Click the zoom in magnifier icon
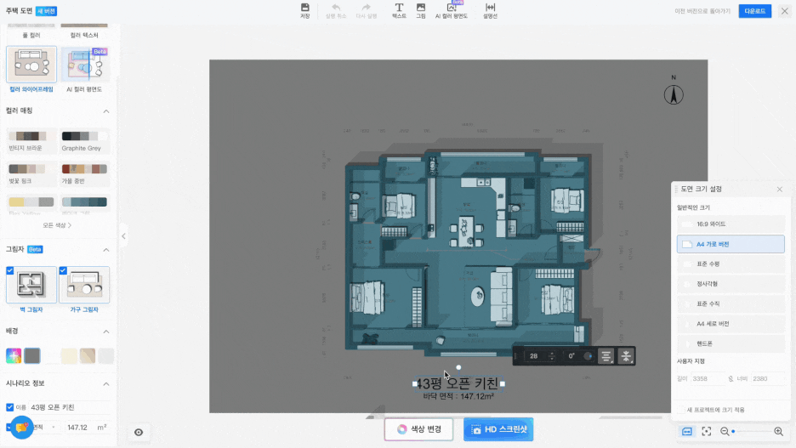Image resolution: width=796 pixels, height=448 pixels. tap(778, 432)
